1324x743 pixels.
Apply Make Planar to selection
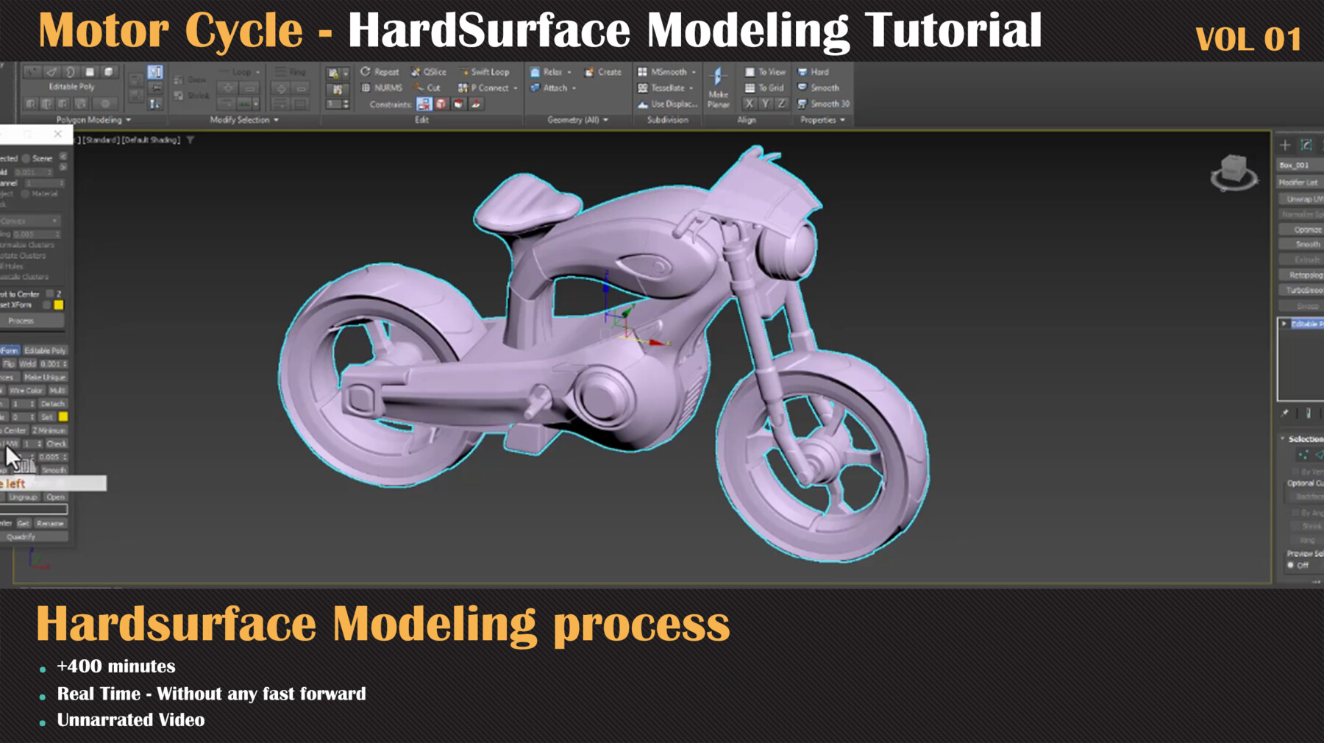pos(718,88)
